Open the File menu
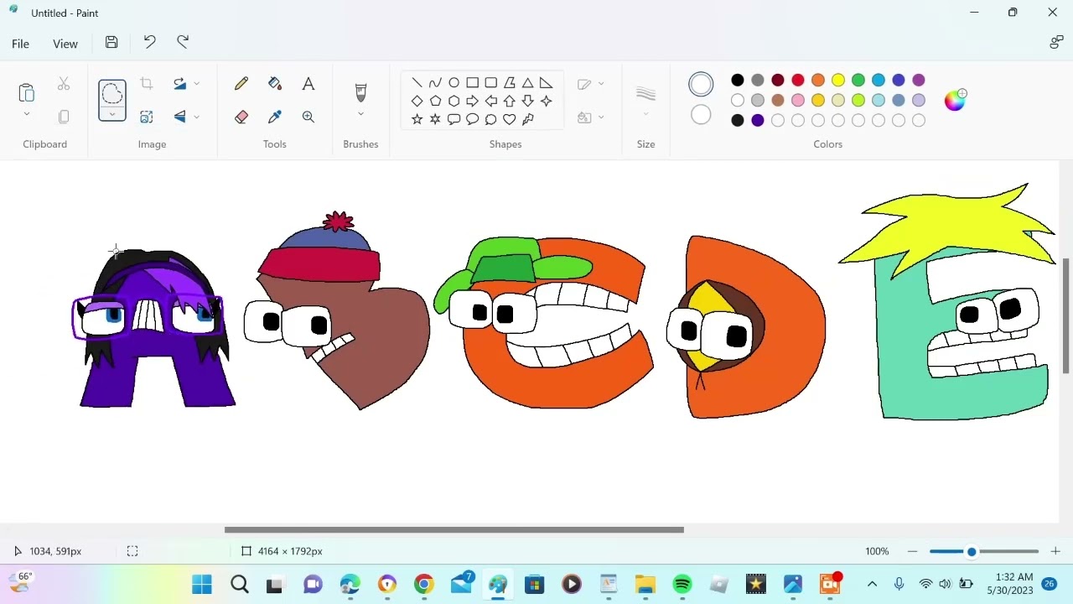 coord(20,44)
